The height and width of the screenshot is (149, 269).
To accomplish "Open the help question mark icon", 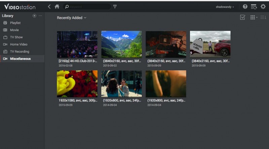I will click(x=245, y=7).
